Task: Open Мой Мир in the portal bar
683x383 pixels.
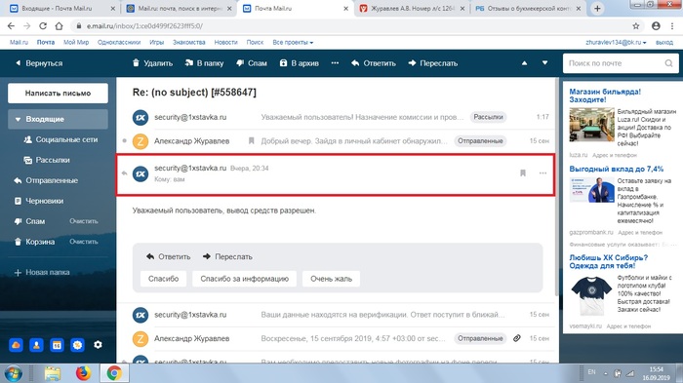Action: click(76, 42)
